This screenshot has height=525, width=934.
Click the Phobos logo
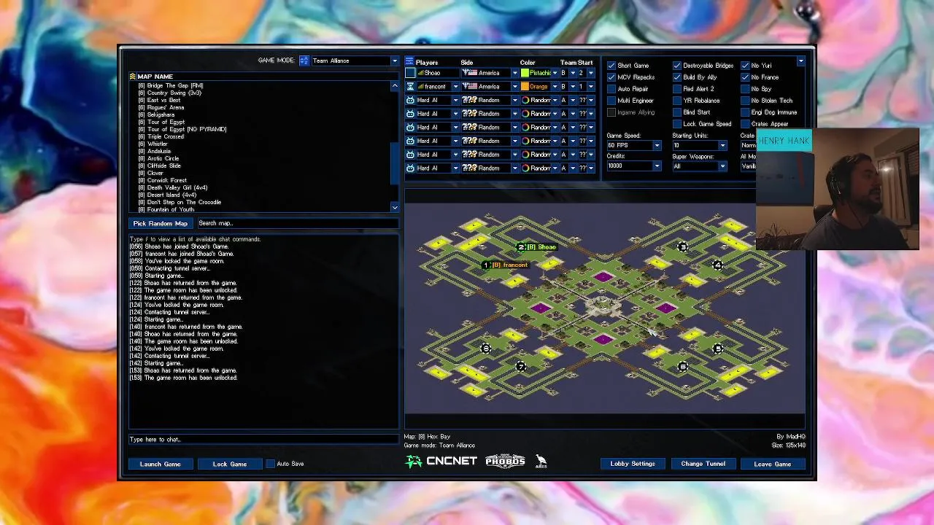pyautogui.click(x=505, y=461)
